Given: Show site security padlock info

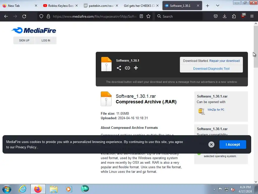Looking at the screenshot, I should coord(48,16).
